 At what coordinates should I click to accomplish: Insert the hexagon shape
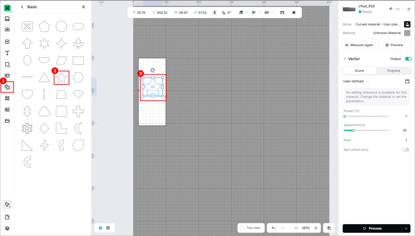78,78
